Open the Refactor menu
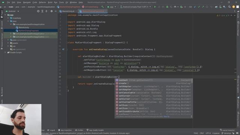The height and width of the screenshot is (135, 240). click(x=42, y=3)
